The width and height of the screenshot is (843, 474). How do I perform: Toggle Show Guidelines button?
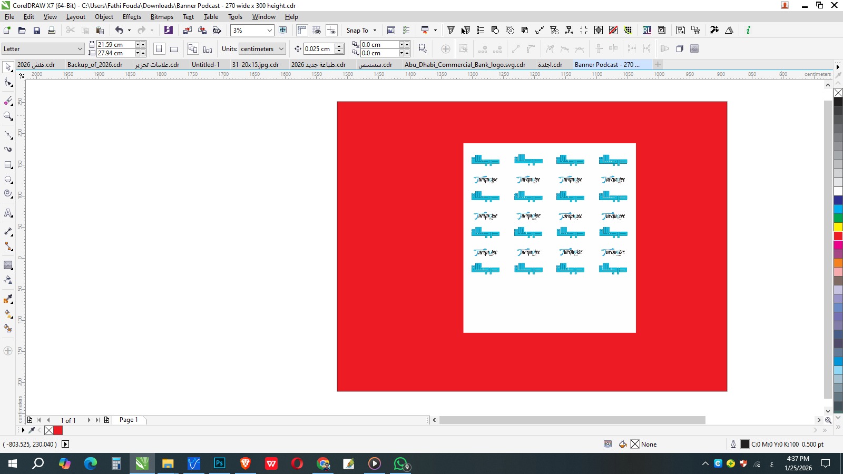pyautogui.click(x=331, y=31)
